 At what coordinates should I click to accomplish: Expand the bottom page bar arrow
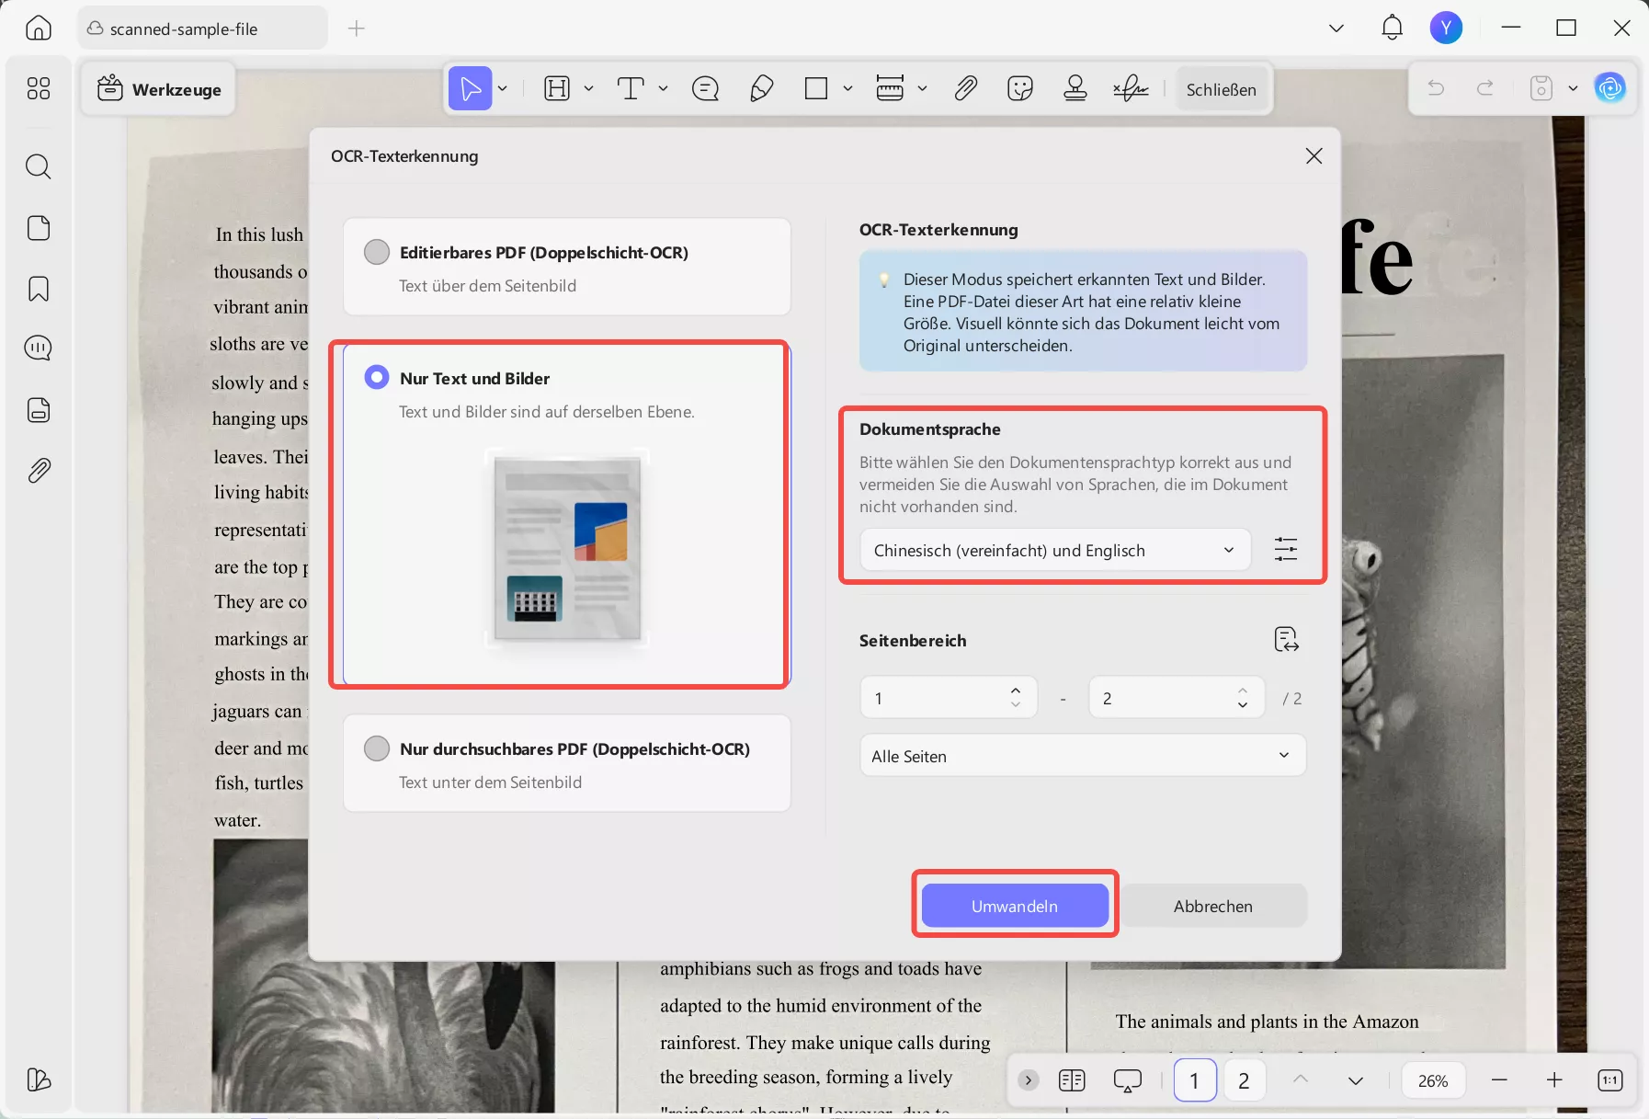[x=1029, y=1080]
